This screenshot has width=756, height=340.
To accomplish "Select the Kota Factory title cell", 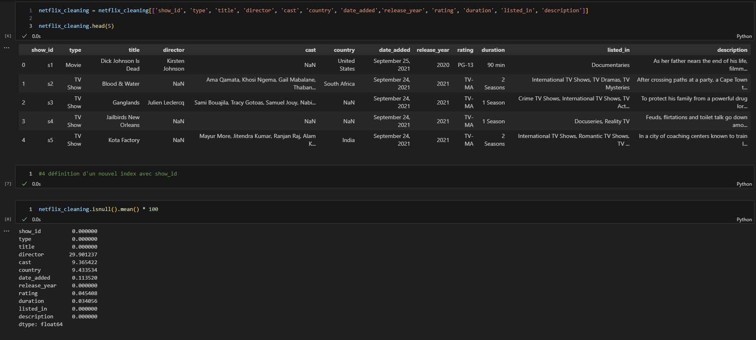I will click(x=124, y=140).
